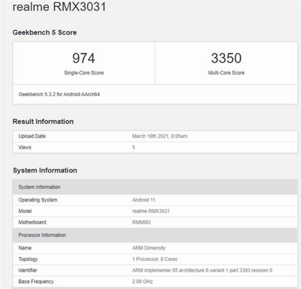
Task: Click the large System Information section heading
Action: 45,170
